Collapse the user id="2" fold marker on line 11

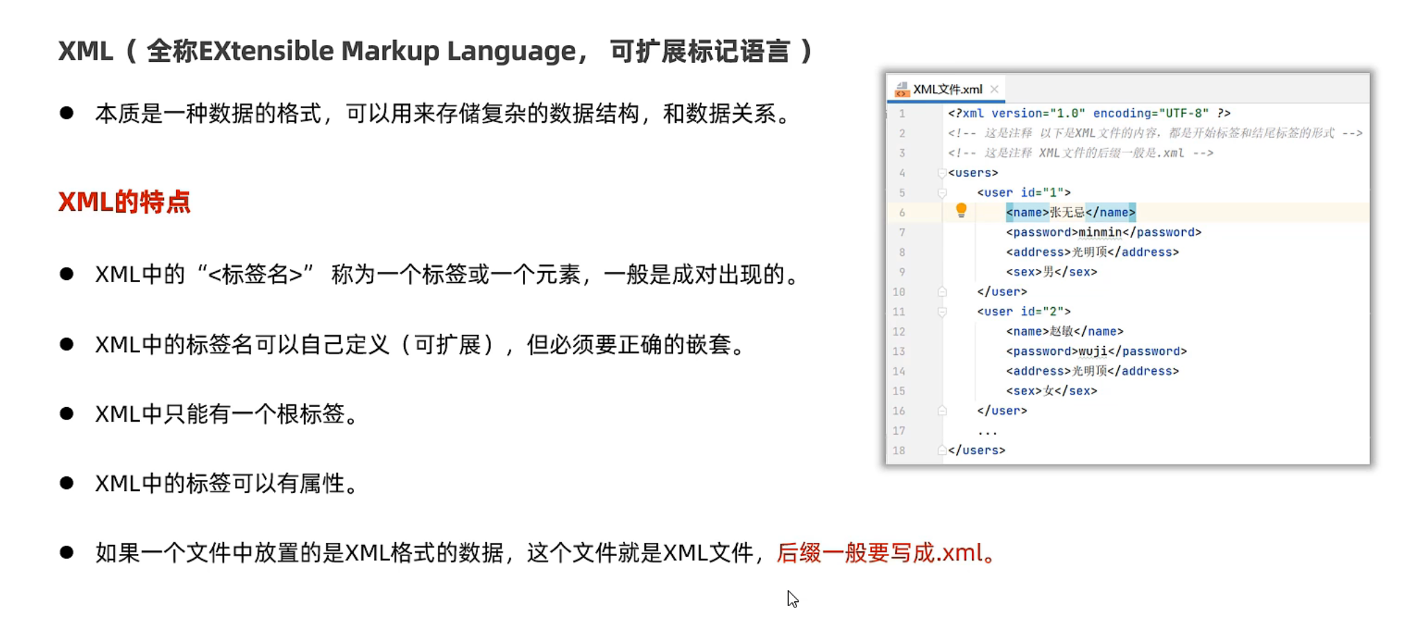click(x=942, y=312)
